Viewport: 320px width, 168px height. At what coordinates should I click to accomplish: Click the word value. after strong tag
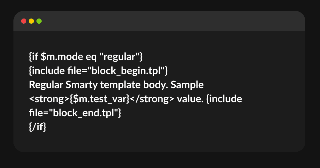click(x=190, y=99)
